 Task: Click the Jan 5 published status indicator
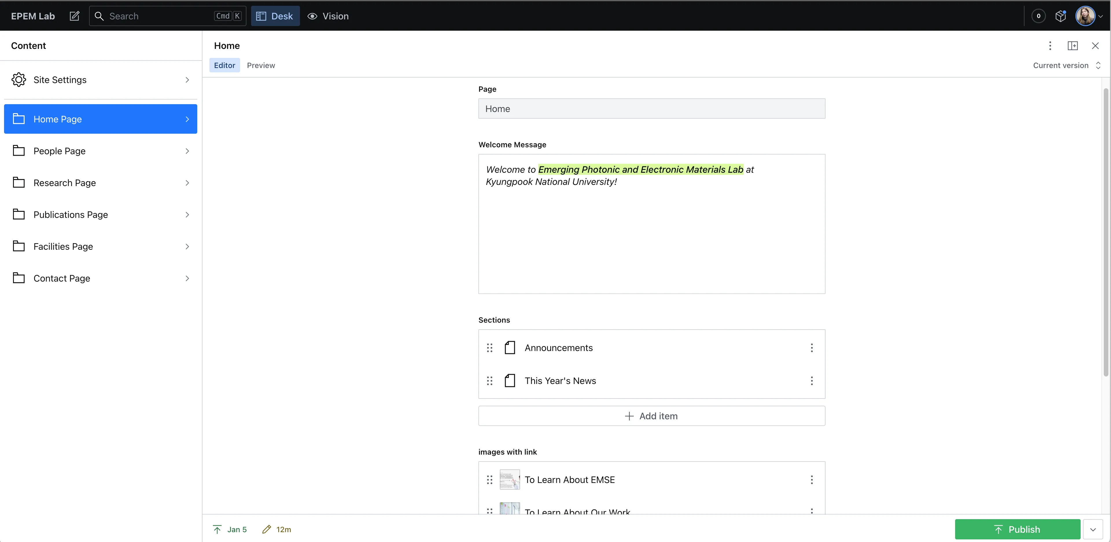pyautogui.click(x=230, y=530)
